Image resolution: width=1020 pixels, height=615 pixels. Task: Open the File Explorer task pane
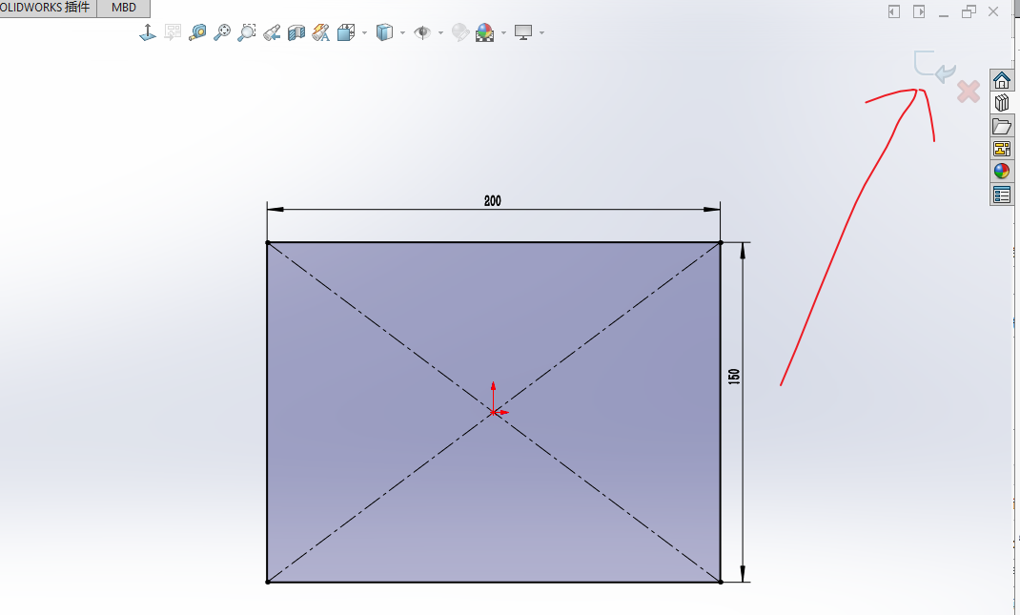pos(1002,125)
